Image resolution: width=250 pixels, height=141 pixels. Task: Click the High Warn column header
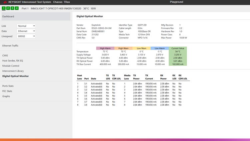point(123,48)
